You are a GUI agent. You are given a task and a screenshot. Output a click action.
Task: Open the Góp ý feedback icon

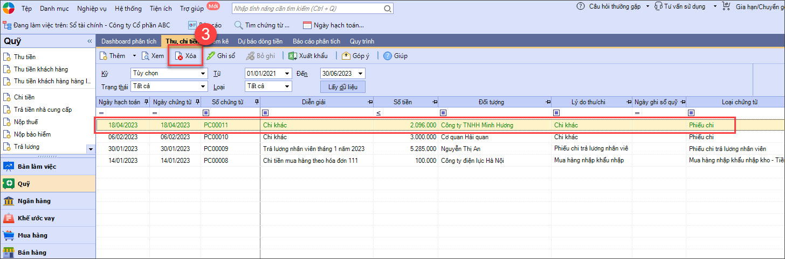pyautogui.click(x=346, y=56)
